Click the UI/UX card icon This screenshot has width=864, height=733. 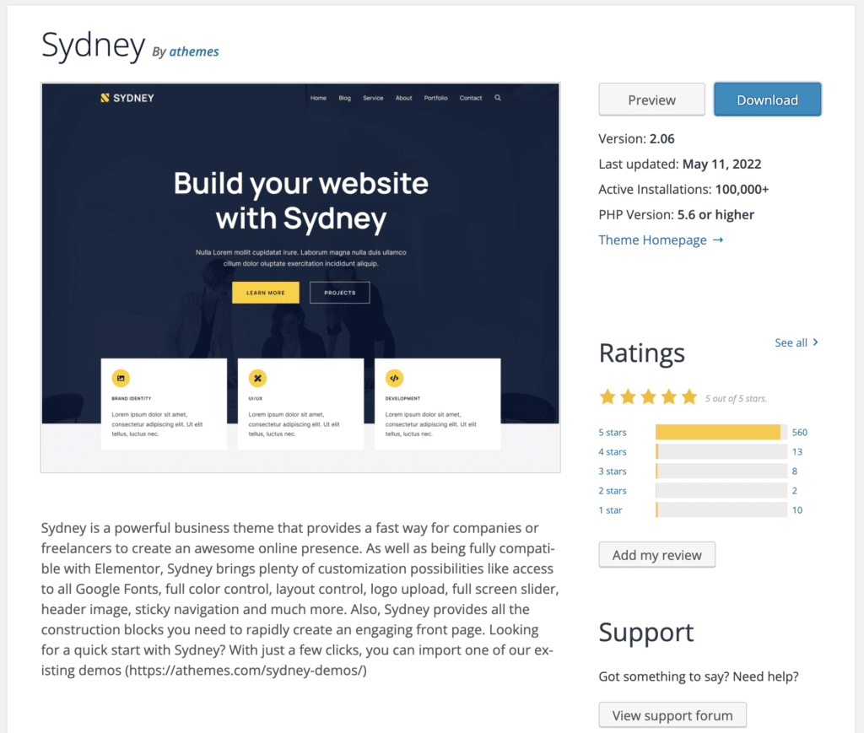[x=257, y=379]
